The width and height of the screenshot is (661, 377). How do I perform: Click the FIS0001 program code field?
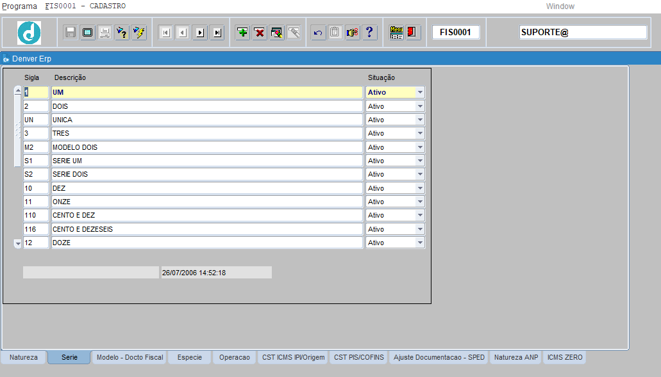[455, 33]
